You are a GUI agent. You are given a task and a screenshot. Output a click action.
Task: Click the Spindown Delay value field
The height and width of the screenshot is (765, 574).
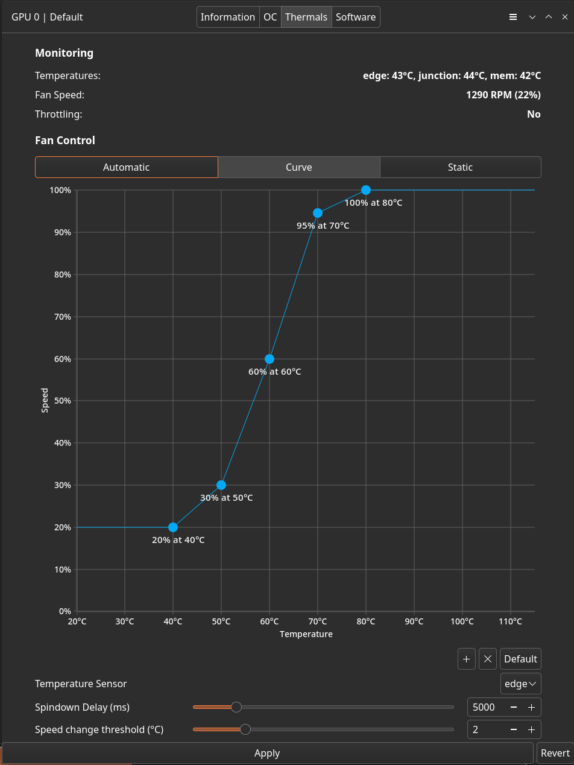(x=486, y=707)
